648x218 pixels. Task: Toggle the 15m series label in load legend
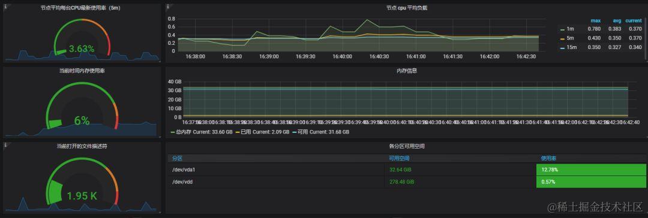tap(572, 47)
